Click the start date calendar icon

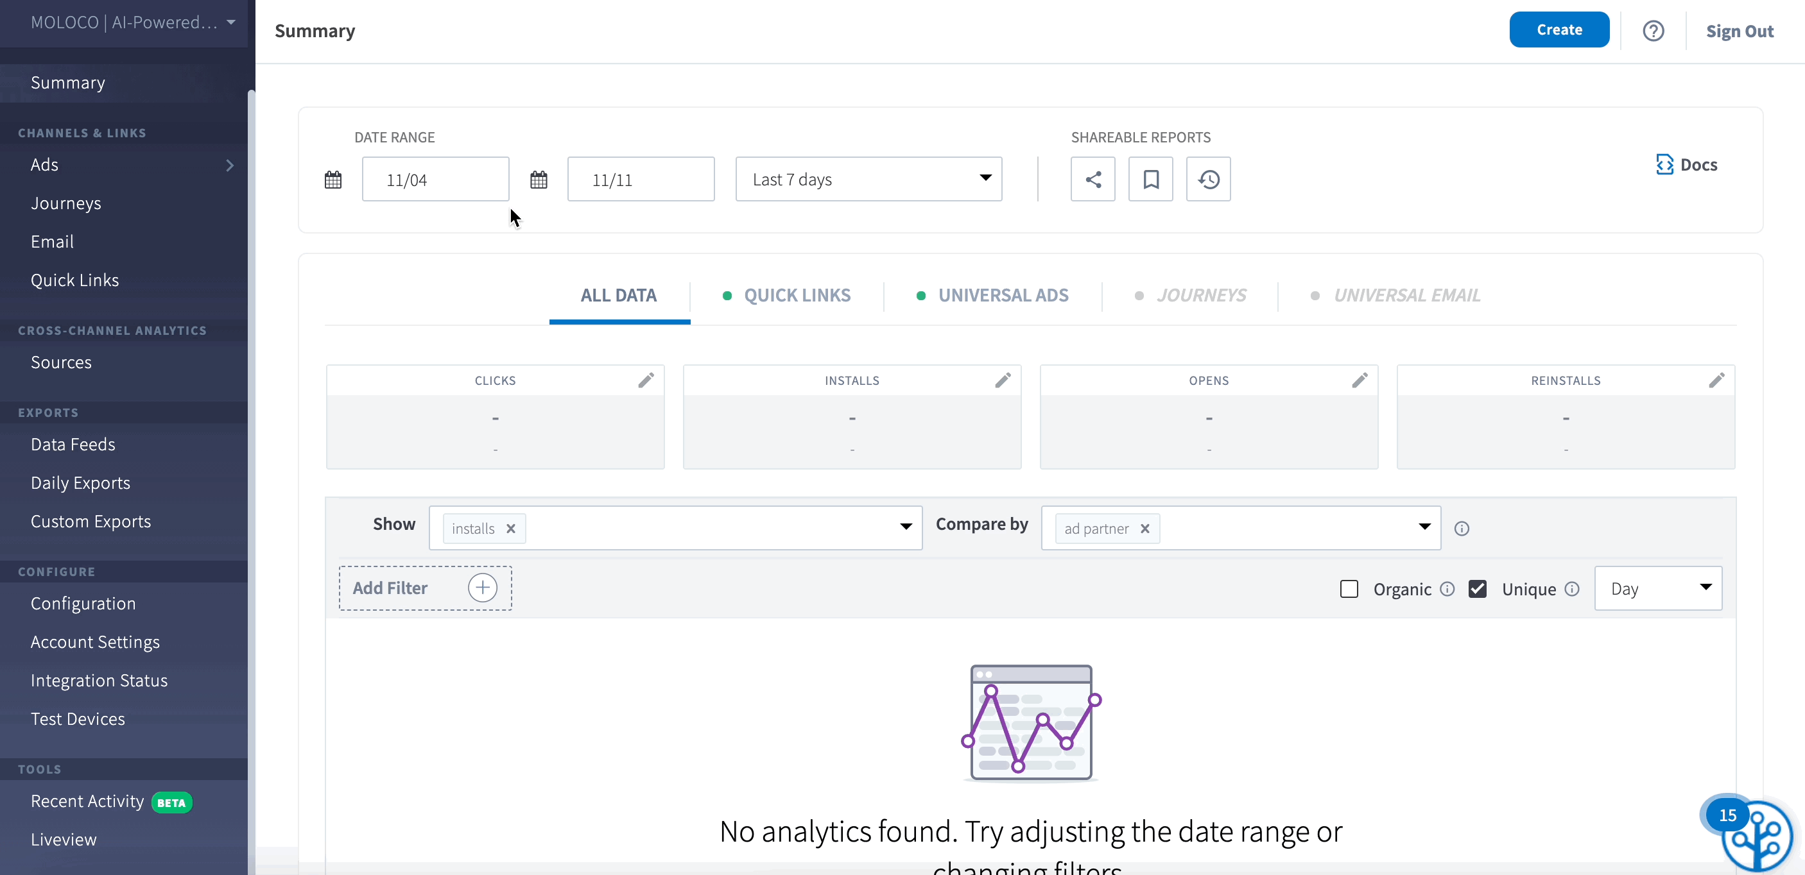(333, 180)
